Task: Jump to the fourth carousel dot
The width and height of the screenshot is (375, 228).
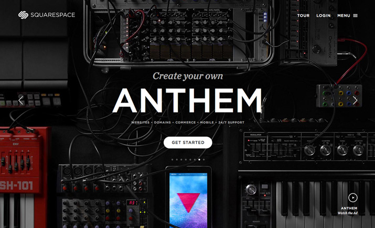Action: [x=186, y=159]
